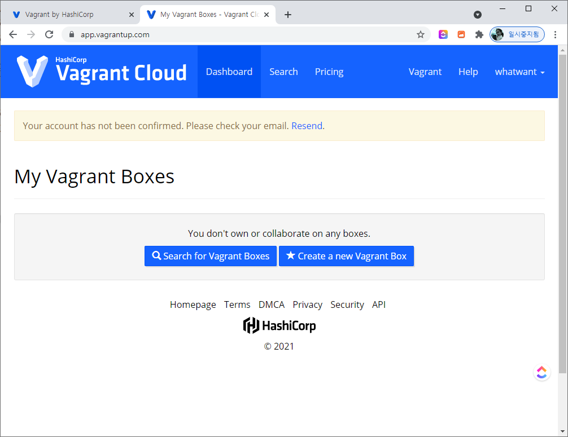Open the Help nav link
Viewport: 568px width, 437px height.
click(x=468, y=72)
